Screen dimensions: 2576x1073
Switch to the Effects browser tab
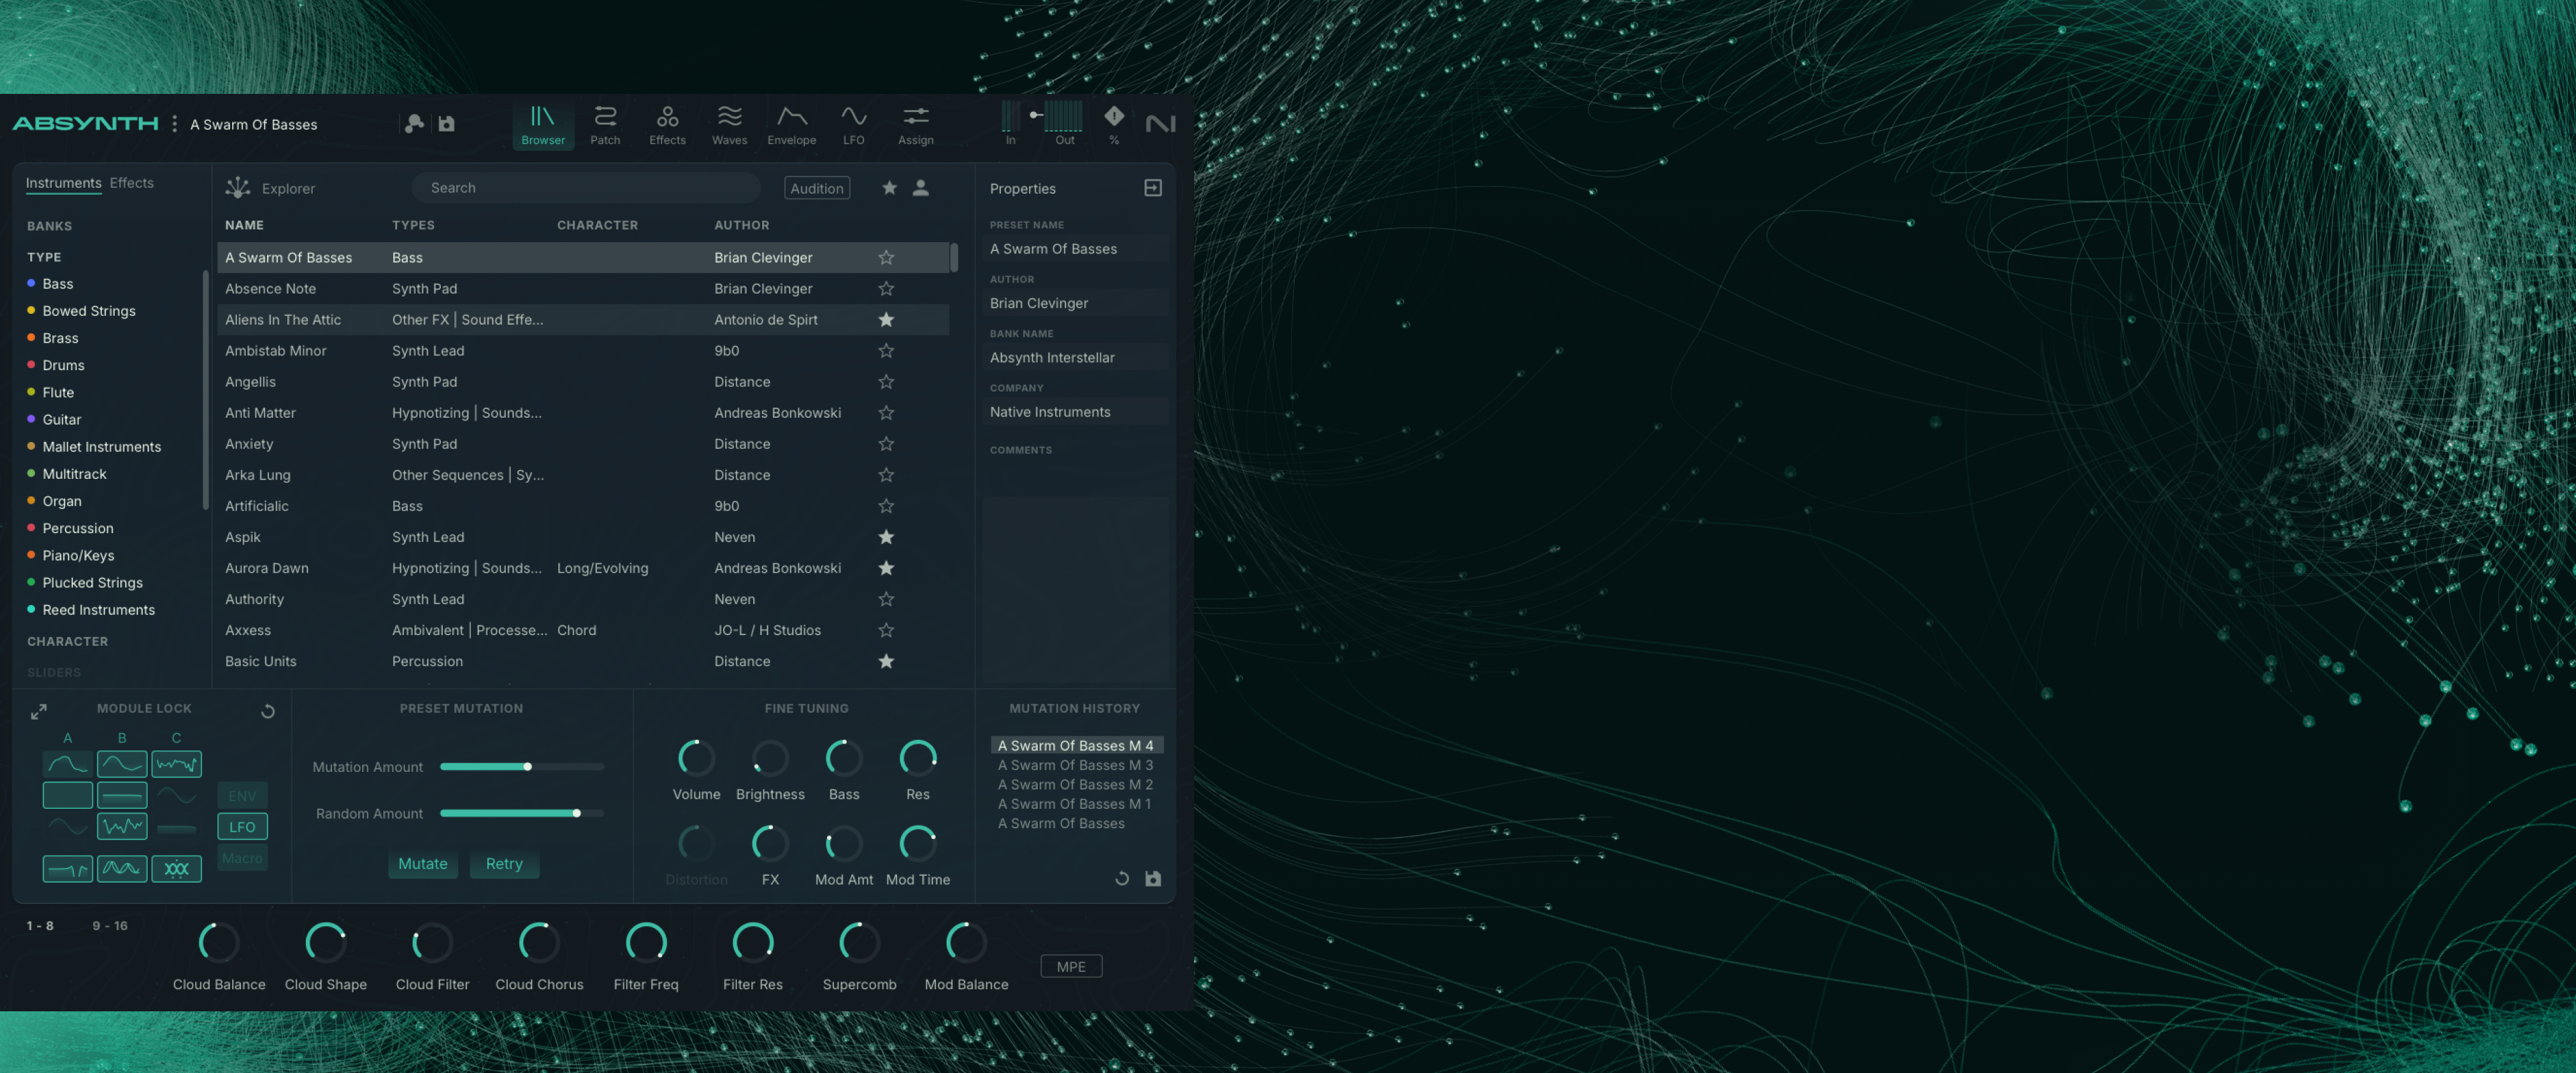click(131, 183)
